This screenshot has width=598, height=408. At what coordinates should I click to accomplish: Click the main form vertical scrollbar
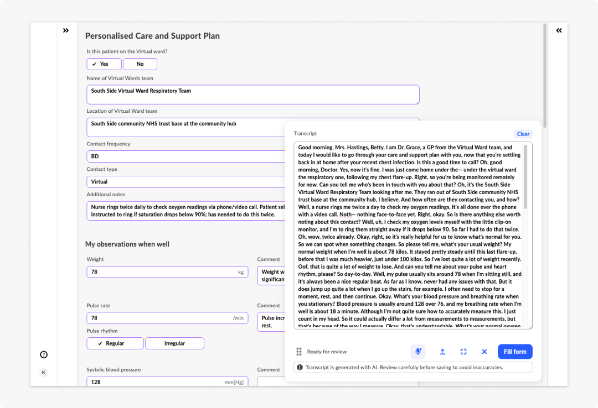[x=545, y=75]
